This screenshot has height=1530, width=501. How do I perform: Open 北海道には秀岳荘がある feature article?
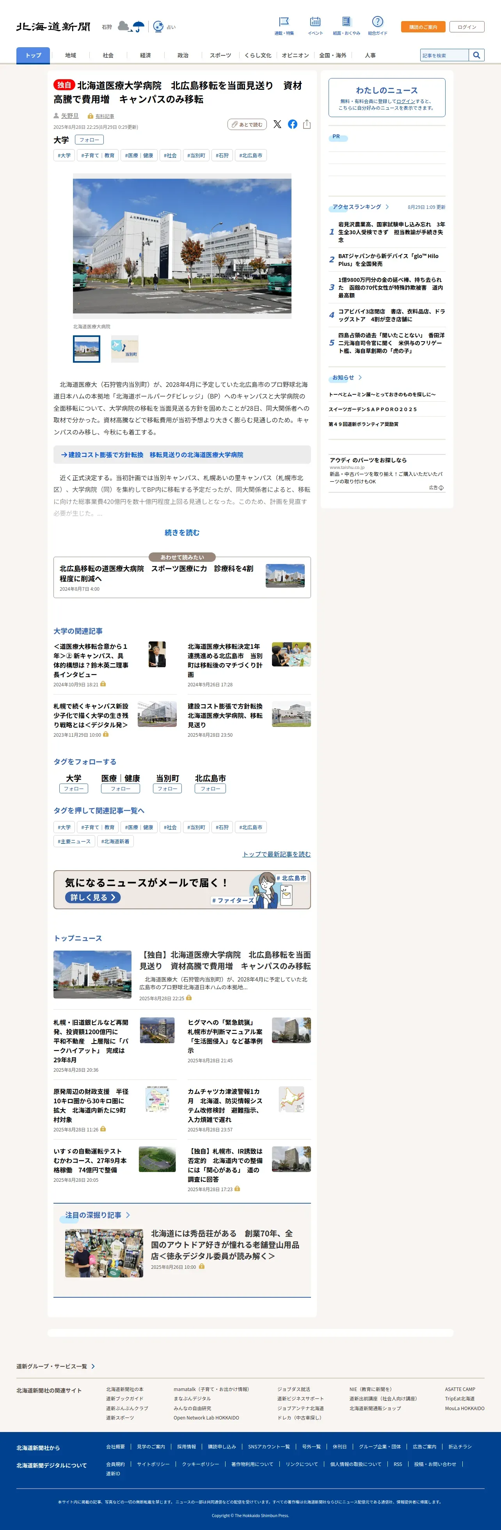(x=225, y=1245)
